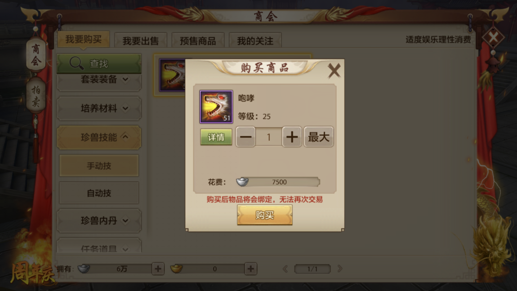Image resolution: width=517 pixels, height=291 pixels.
Task: Go to next page arrow
Action: 340,269
